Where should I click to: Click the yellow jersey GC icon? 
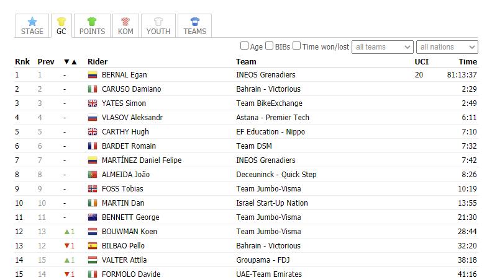[61, 21]
